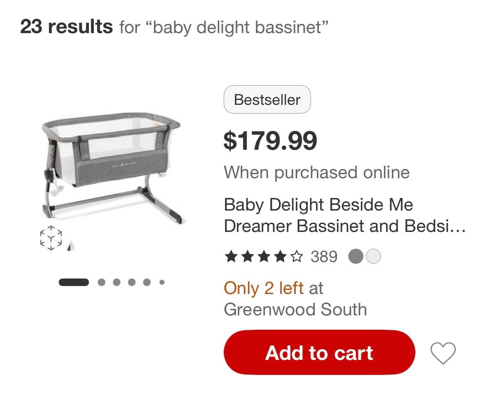Jump to fourth image carousel dot
The image size is (491, 393).
(132, 282)
